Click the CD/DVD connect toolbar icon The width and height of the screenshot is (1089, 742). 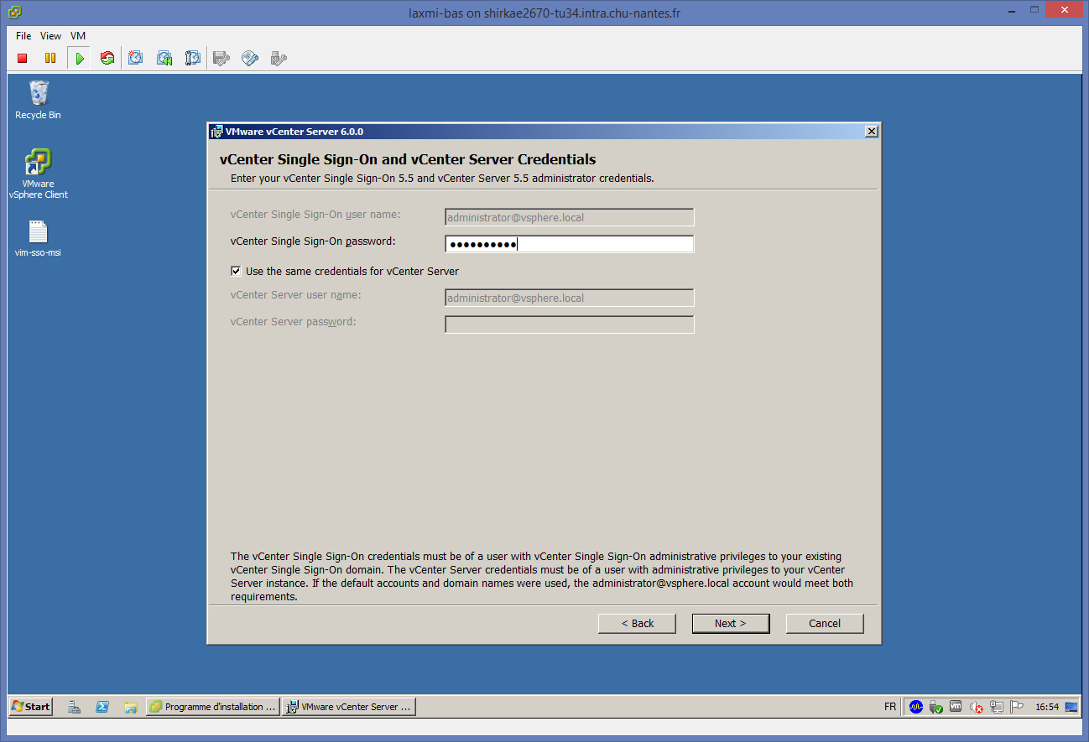250,59
